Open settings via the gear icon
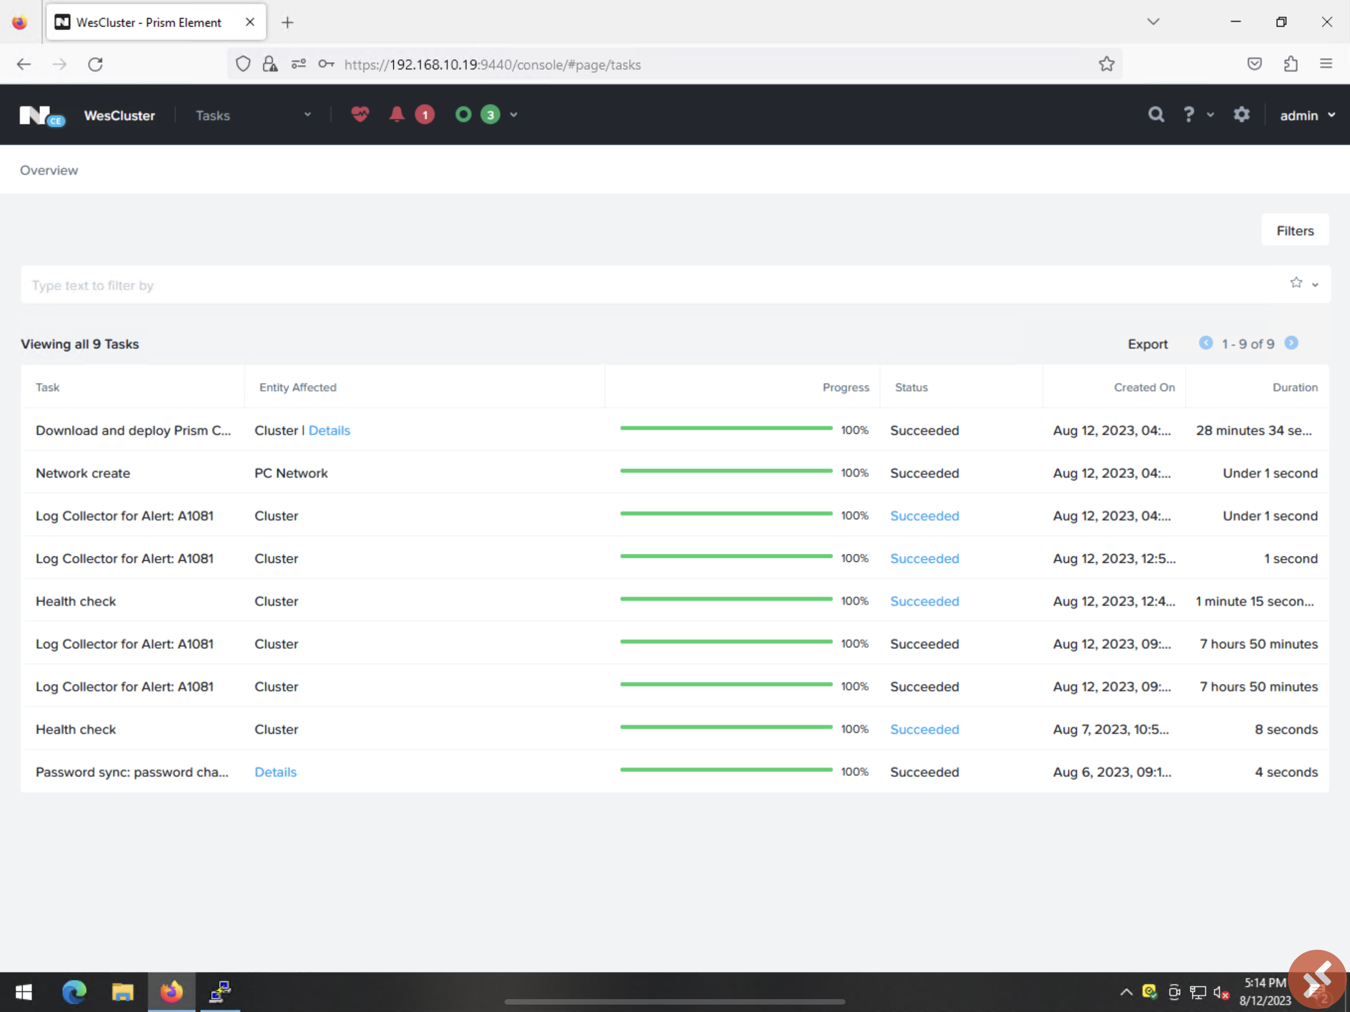1350x1012 pixels. [1241, 115]
